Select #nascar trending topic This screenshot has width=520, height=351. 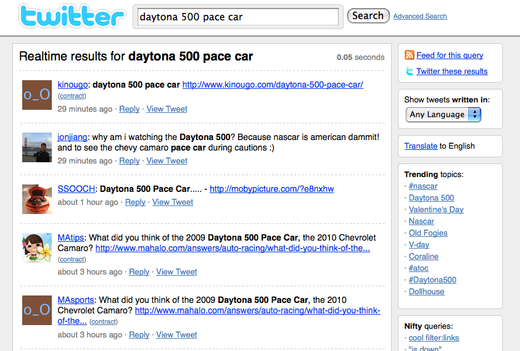(423, 186)
